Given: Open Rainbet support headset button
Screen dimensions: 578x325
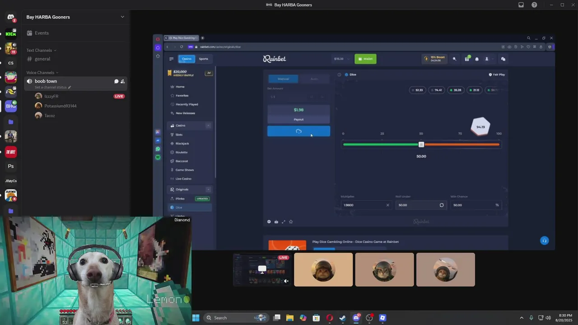Looking at the screenshot, I should point(545,241).
